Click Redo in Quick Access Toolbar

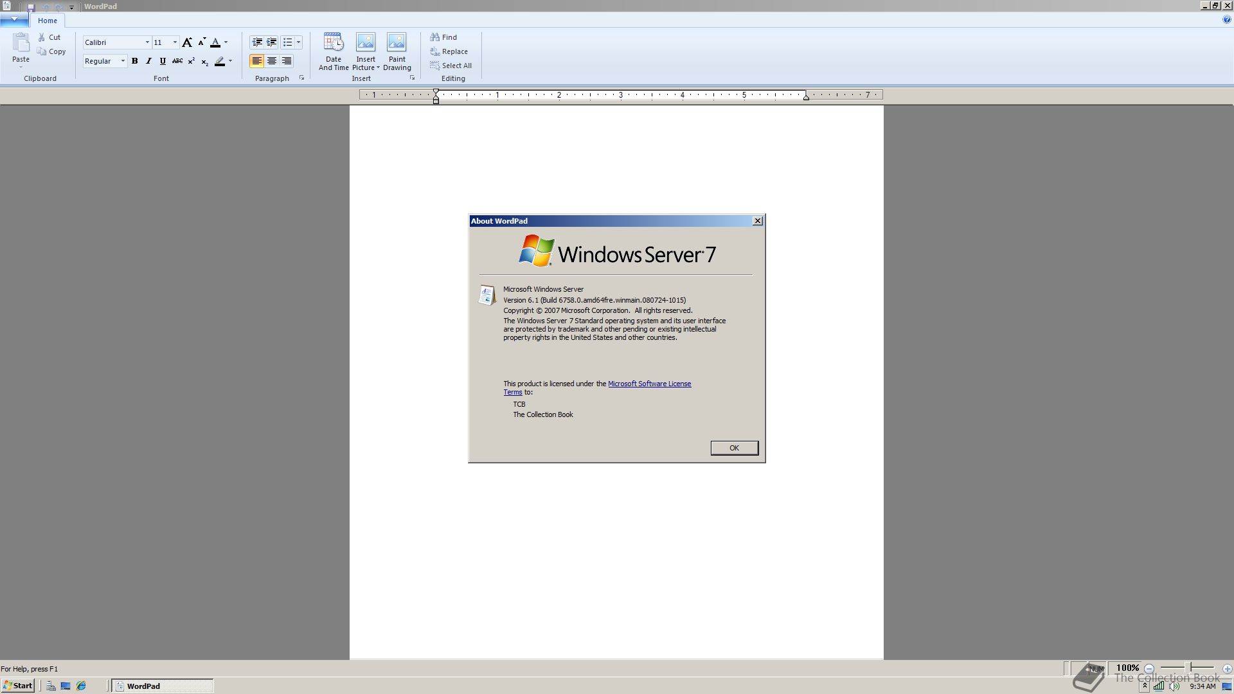click(58, 7)
